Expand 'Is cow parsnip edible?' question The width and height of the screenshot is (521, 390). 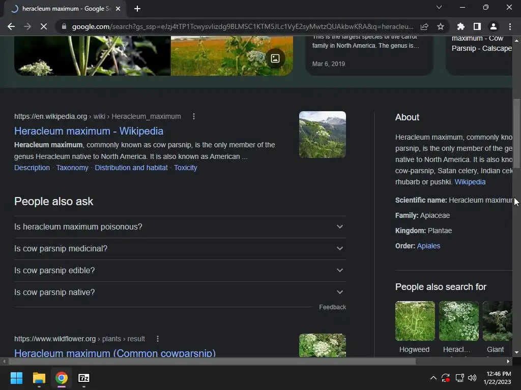point(180,271)
